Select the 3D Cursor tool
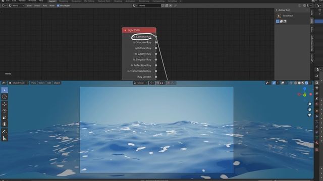This screenshot has width=323, height=181. (5, 97)
